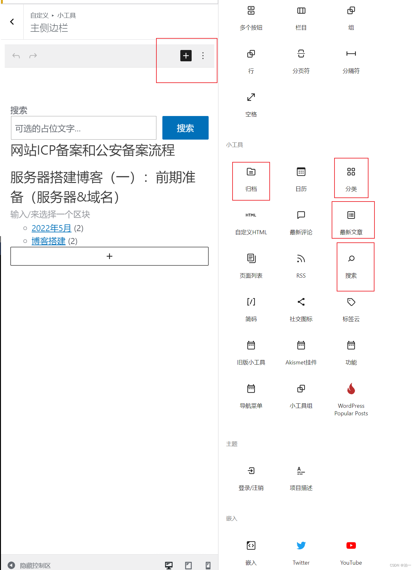416x570 pixels.
Task: Insert the 分隔符 separator block
Action: [x=351, y=62]
